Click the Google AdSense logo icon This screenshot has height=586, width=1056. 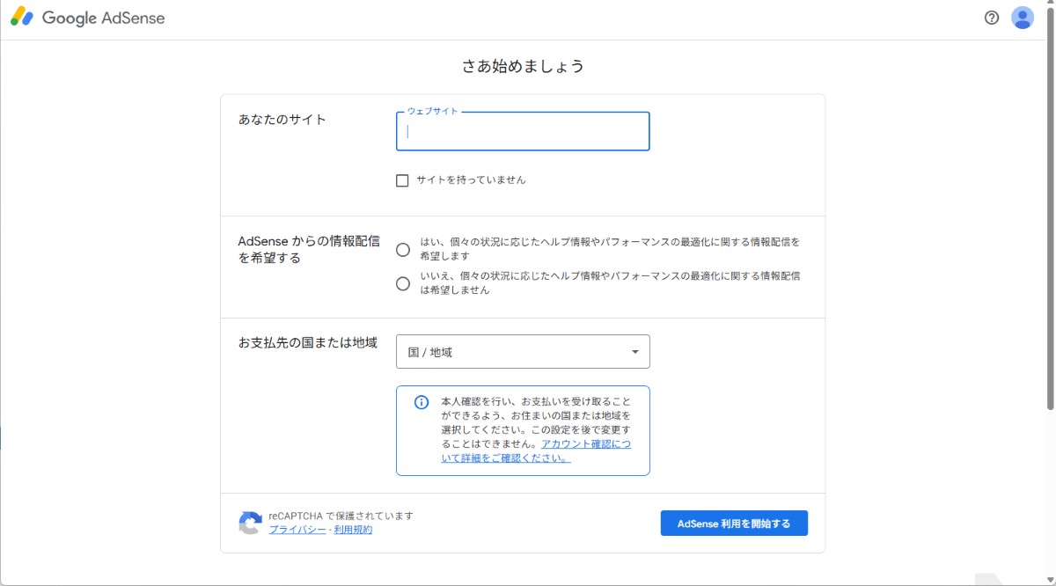21,18
